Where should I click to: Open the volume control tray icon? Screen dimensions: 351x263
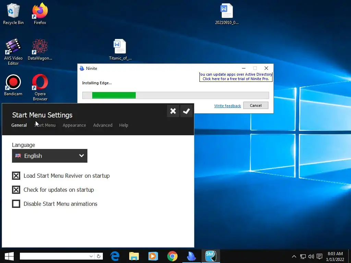click(311, 256)
